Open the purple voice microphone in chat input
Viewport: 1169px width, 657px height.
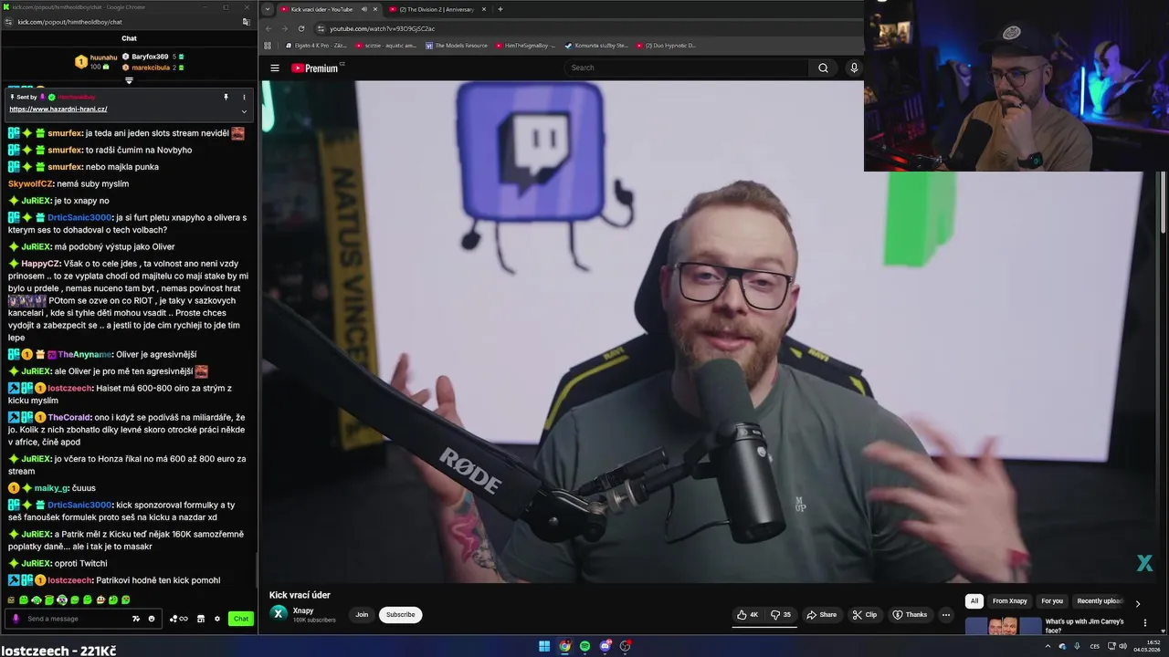(x=16, y=619)
